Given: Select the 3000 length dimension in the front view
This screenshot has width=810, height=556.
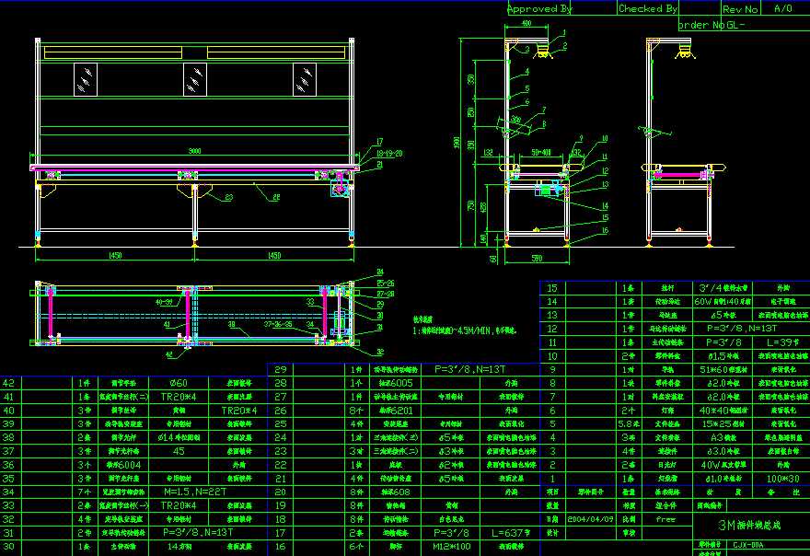Looking at the screenshot, I should point(194,151).
